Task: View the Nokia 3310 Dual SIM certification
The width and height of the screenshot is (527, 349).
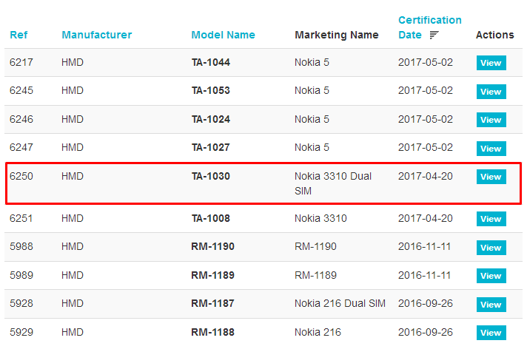Action: 491,177
